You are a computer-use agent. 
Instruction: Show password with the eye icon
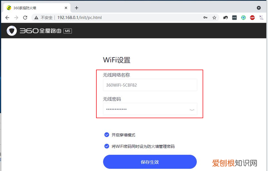click(x=192, y=110)
